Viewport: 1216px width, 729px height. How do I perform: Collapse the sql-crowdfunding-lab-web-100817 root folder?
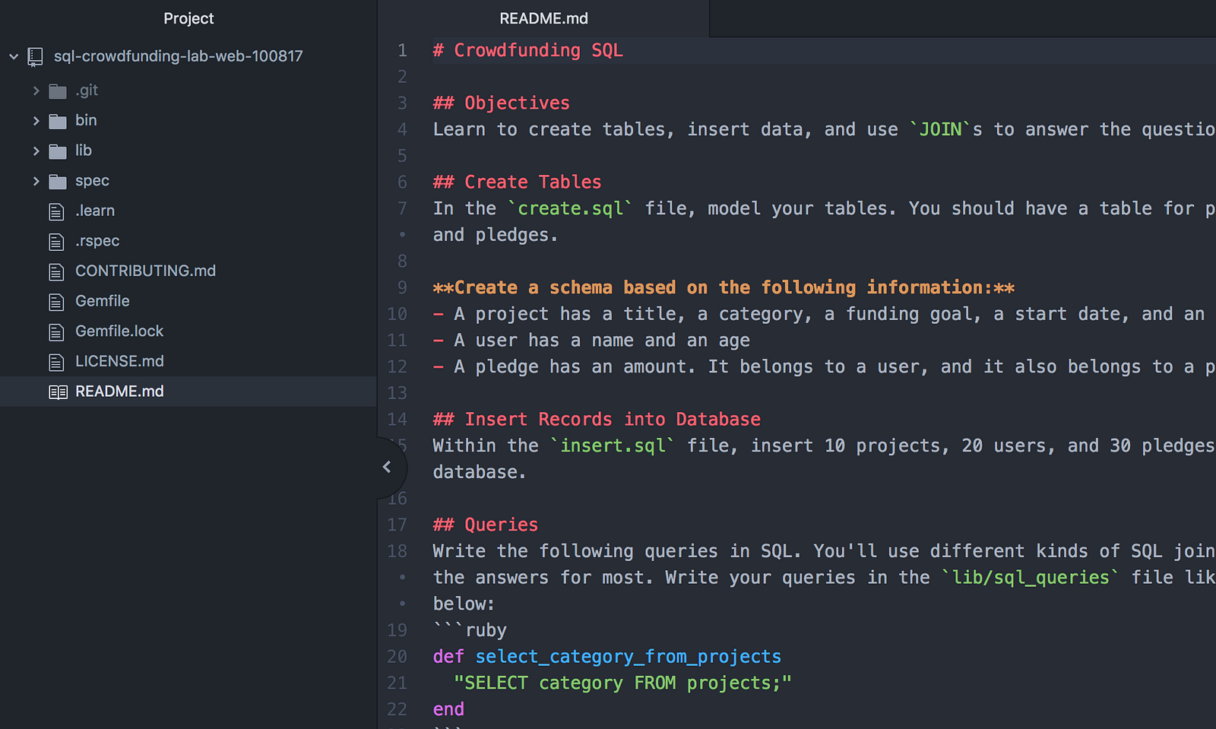click(14, 56)
